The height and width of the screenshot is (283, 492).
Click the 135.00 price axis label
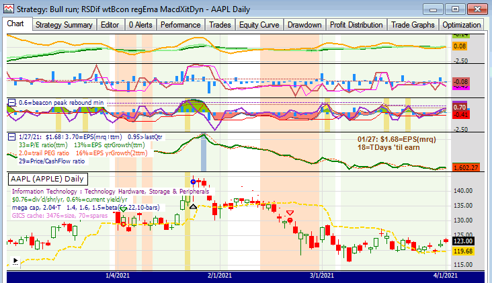click(x=463, y=206)
